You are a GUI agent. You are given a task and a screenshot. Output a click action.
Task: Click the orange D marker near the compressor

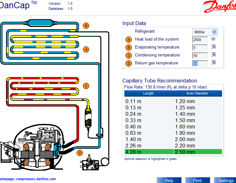point(80,153)
